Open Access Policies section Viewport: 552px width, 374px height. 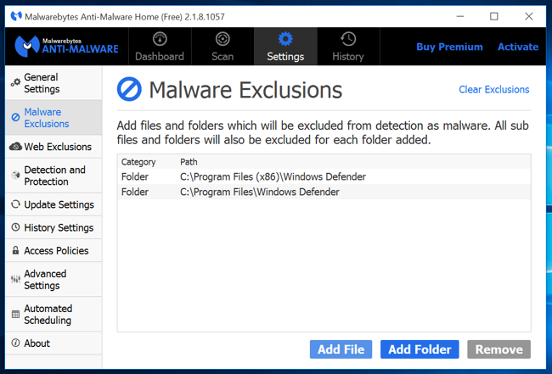(x=54, y=250)
